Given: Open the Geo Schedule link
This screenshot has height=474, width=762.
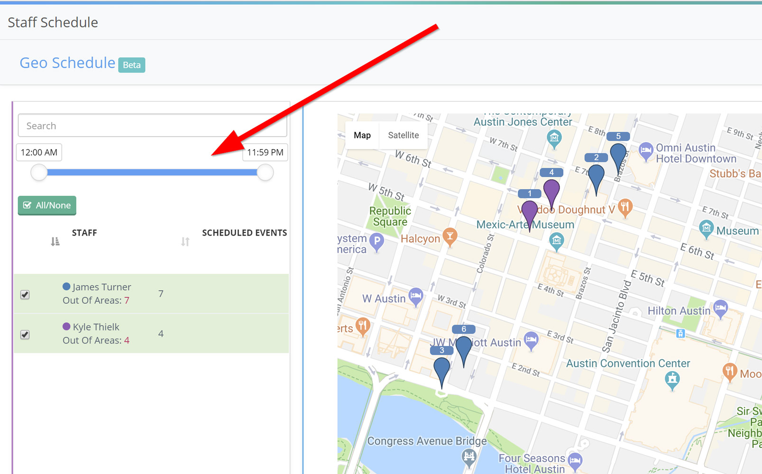Looking at the screenshot, I should pyautogui.click(x=67, y=63).
